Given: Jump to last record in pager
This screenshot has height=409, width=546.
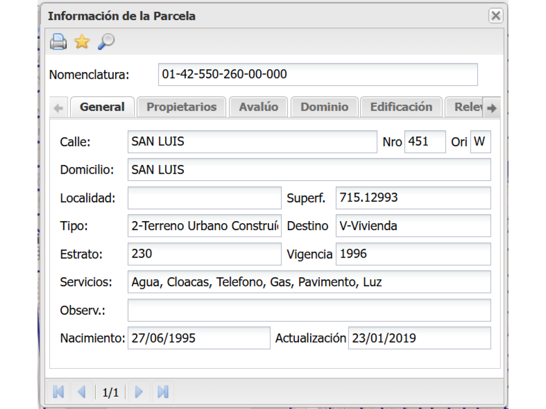Looking at the screenshot, I should click(163, 392).
